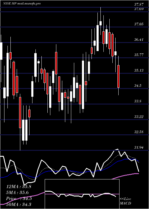Click inside the Live MACD inset chart
This screenshot has width=149, height=209.
point(82,194)
